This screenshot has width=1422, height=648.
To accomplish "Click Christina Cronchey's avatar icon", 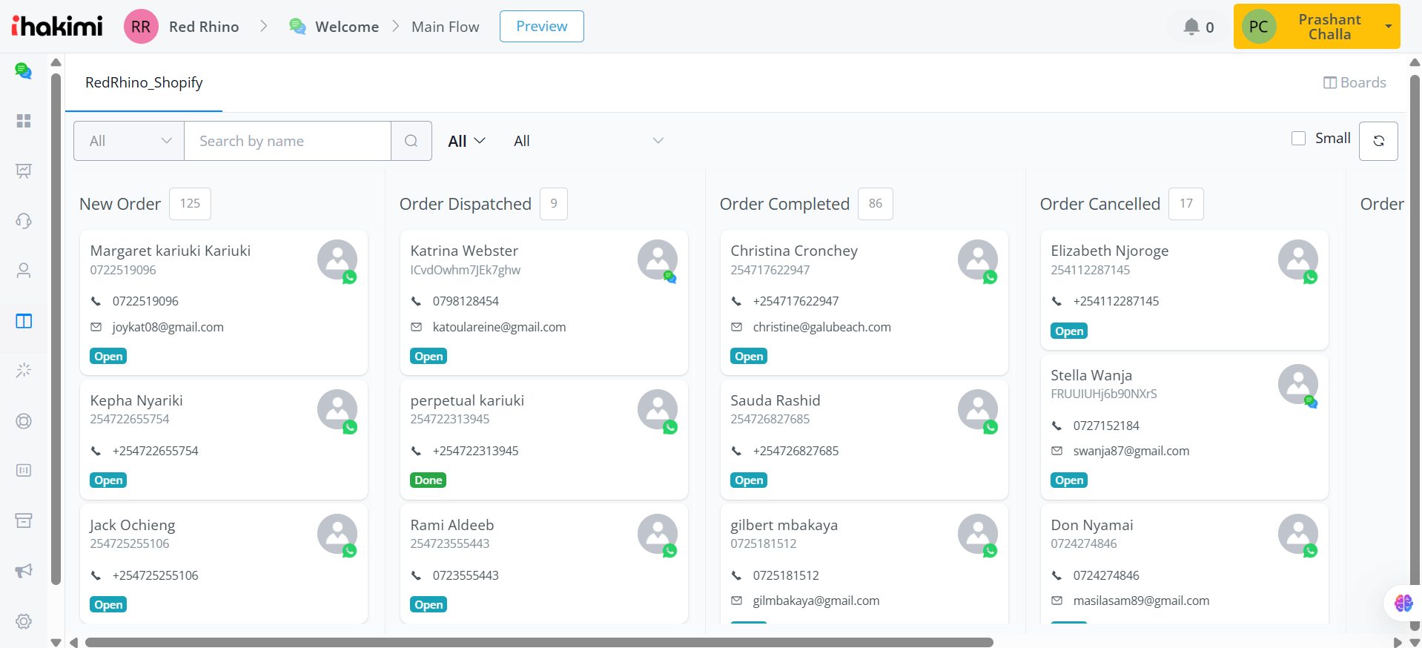I will 978,259.
